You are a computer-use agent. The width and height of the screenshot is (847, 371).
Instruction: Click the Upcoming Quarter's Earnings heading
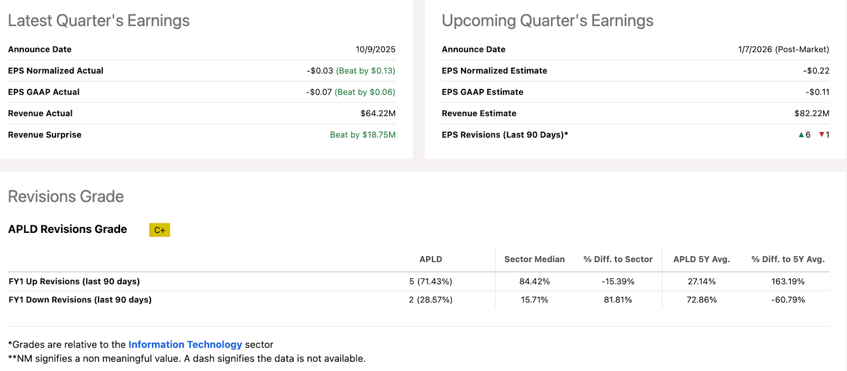click(547, 21)
